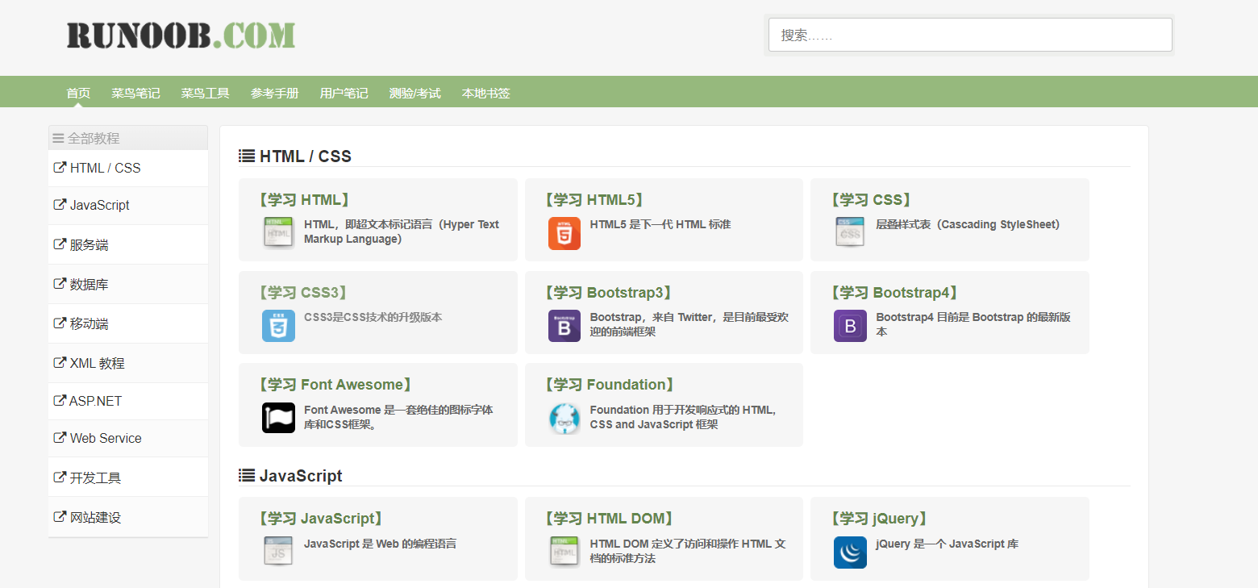
Task: Select 网站建设 text in sidebar
Action: 95,517
